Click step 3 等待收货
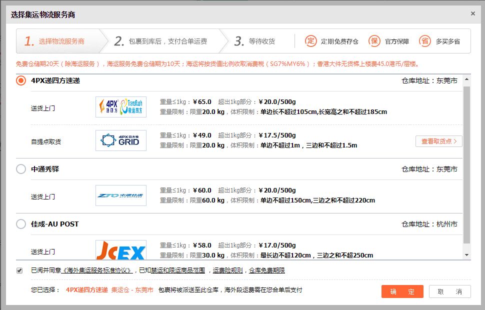485x310 pixels. click(254, 40)
